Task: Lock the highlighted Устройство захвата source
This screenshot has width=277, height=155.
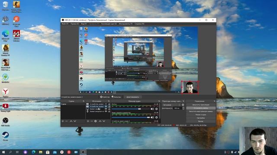Action: (x=109, y=106)
